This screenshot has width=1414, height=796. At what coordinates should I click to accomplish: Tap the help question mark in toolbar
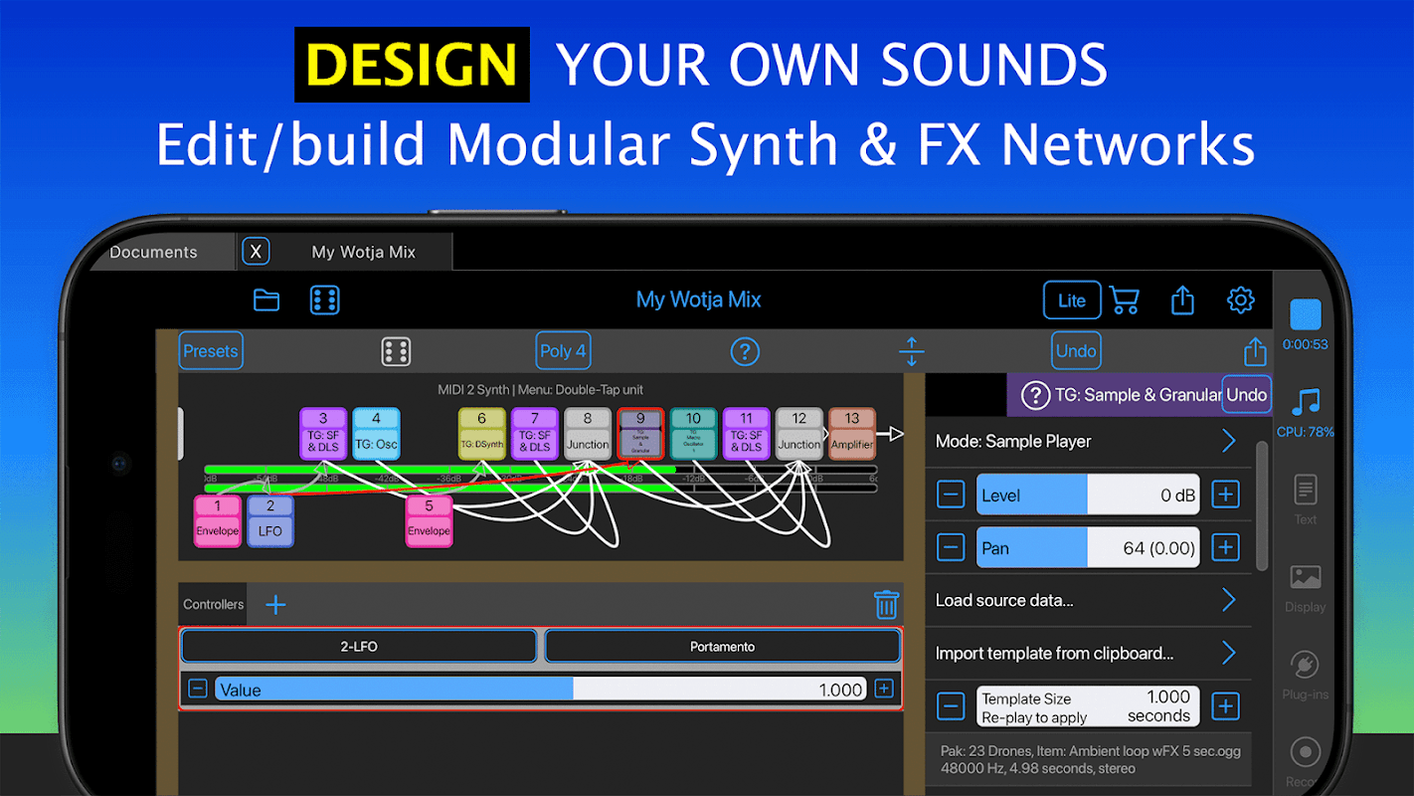click(x=745, y=351)
